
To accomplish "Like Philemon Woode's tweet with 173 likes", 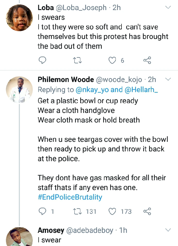I will [x=112, y=211].
